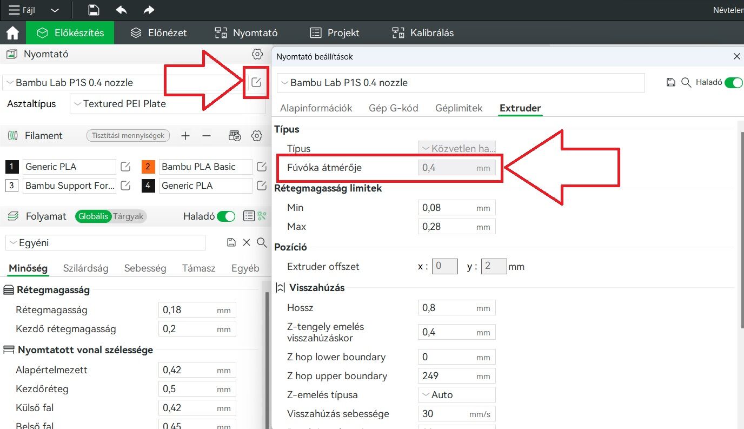Click Z hop upper boundary 249 field

click(457, 376)
